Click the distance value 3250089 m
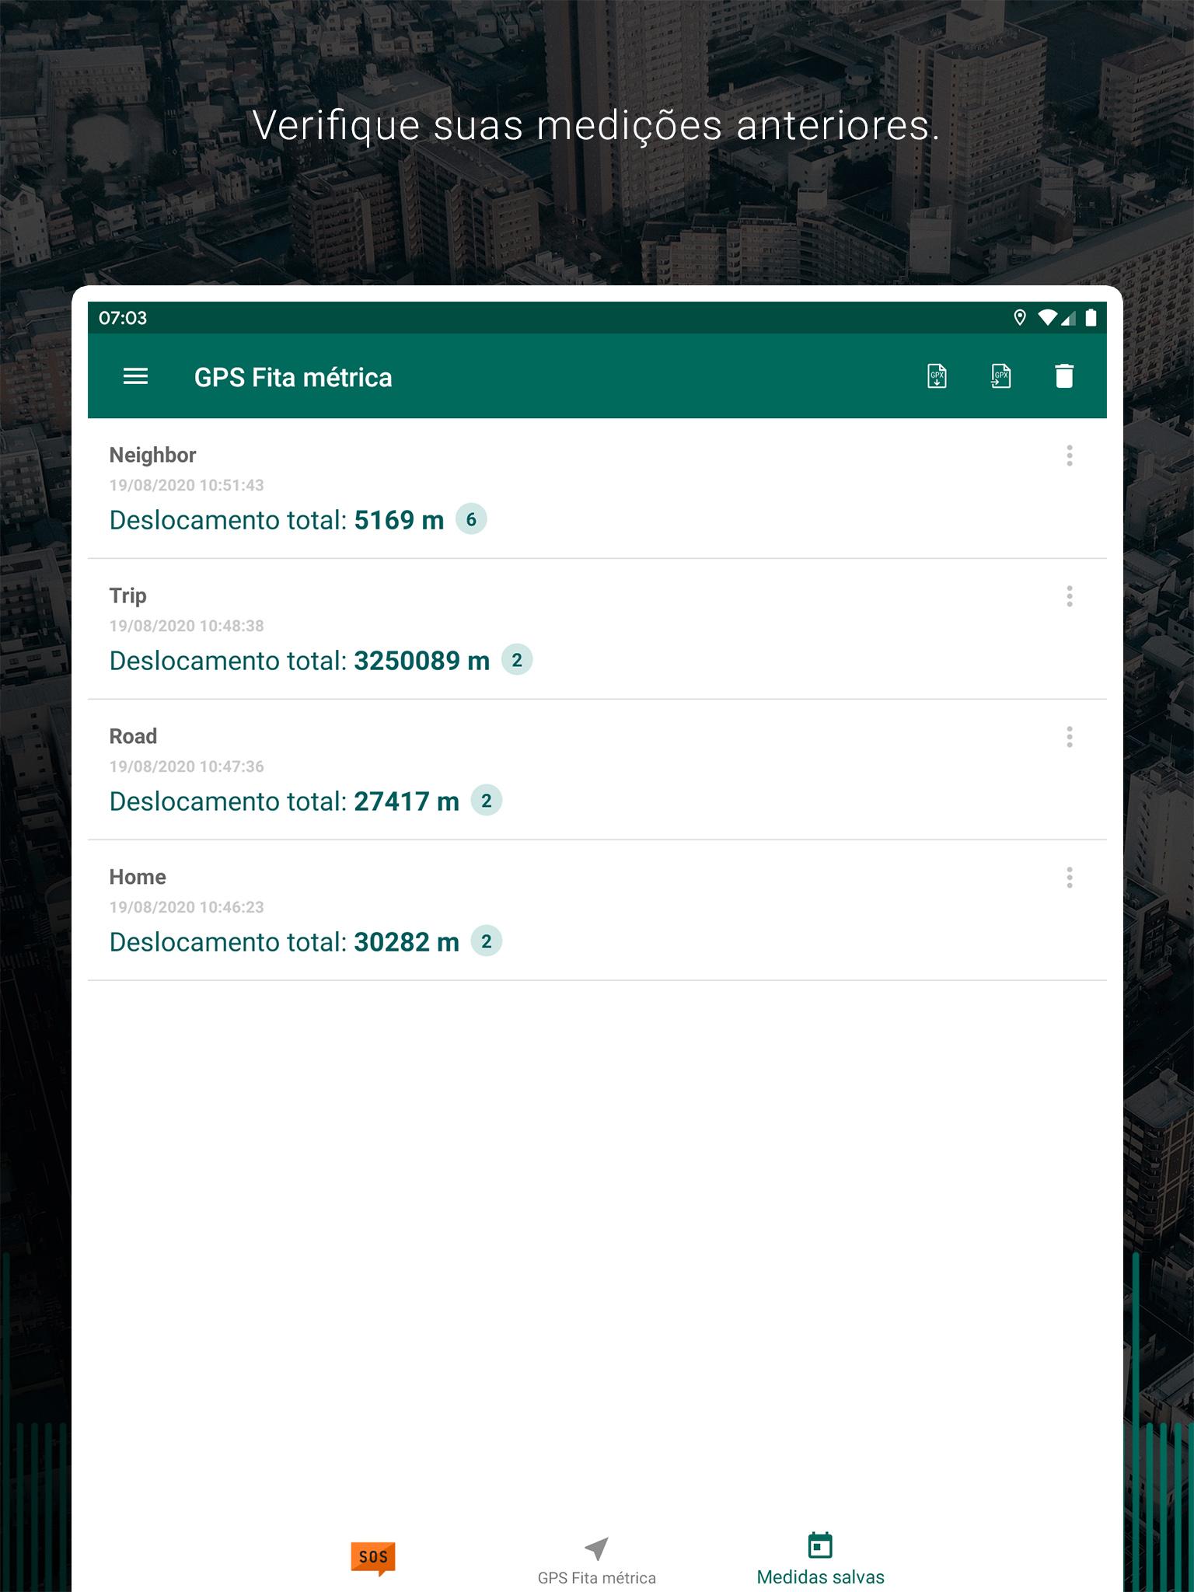The image size is (1194, 1592). pyautogui.click(x=422, y=661)
